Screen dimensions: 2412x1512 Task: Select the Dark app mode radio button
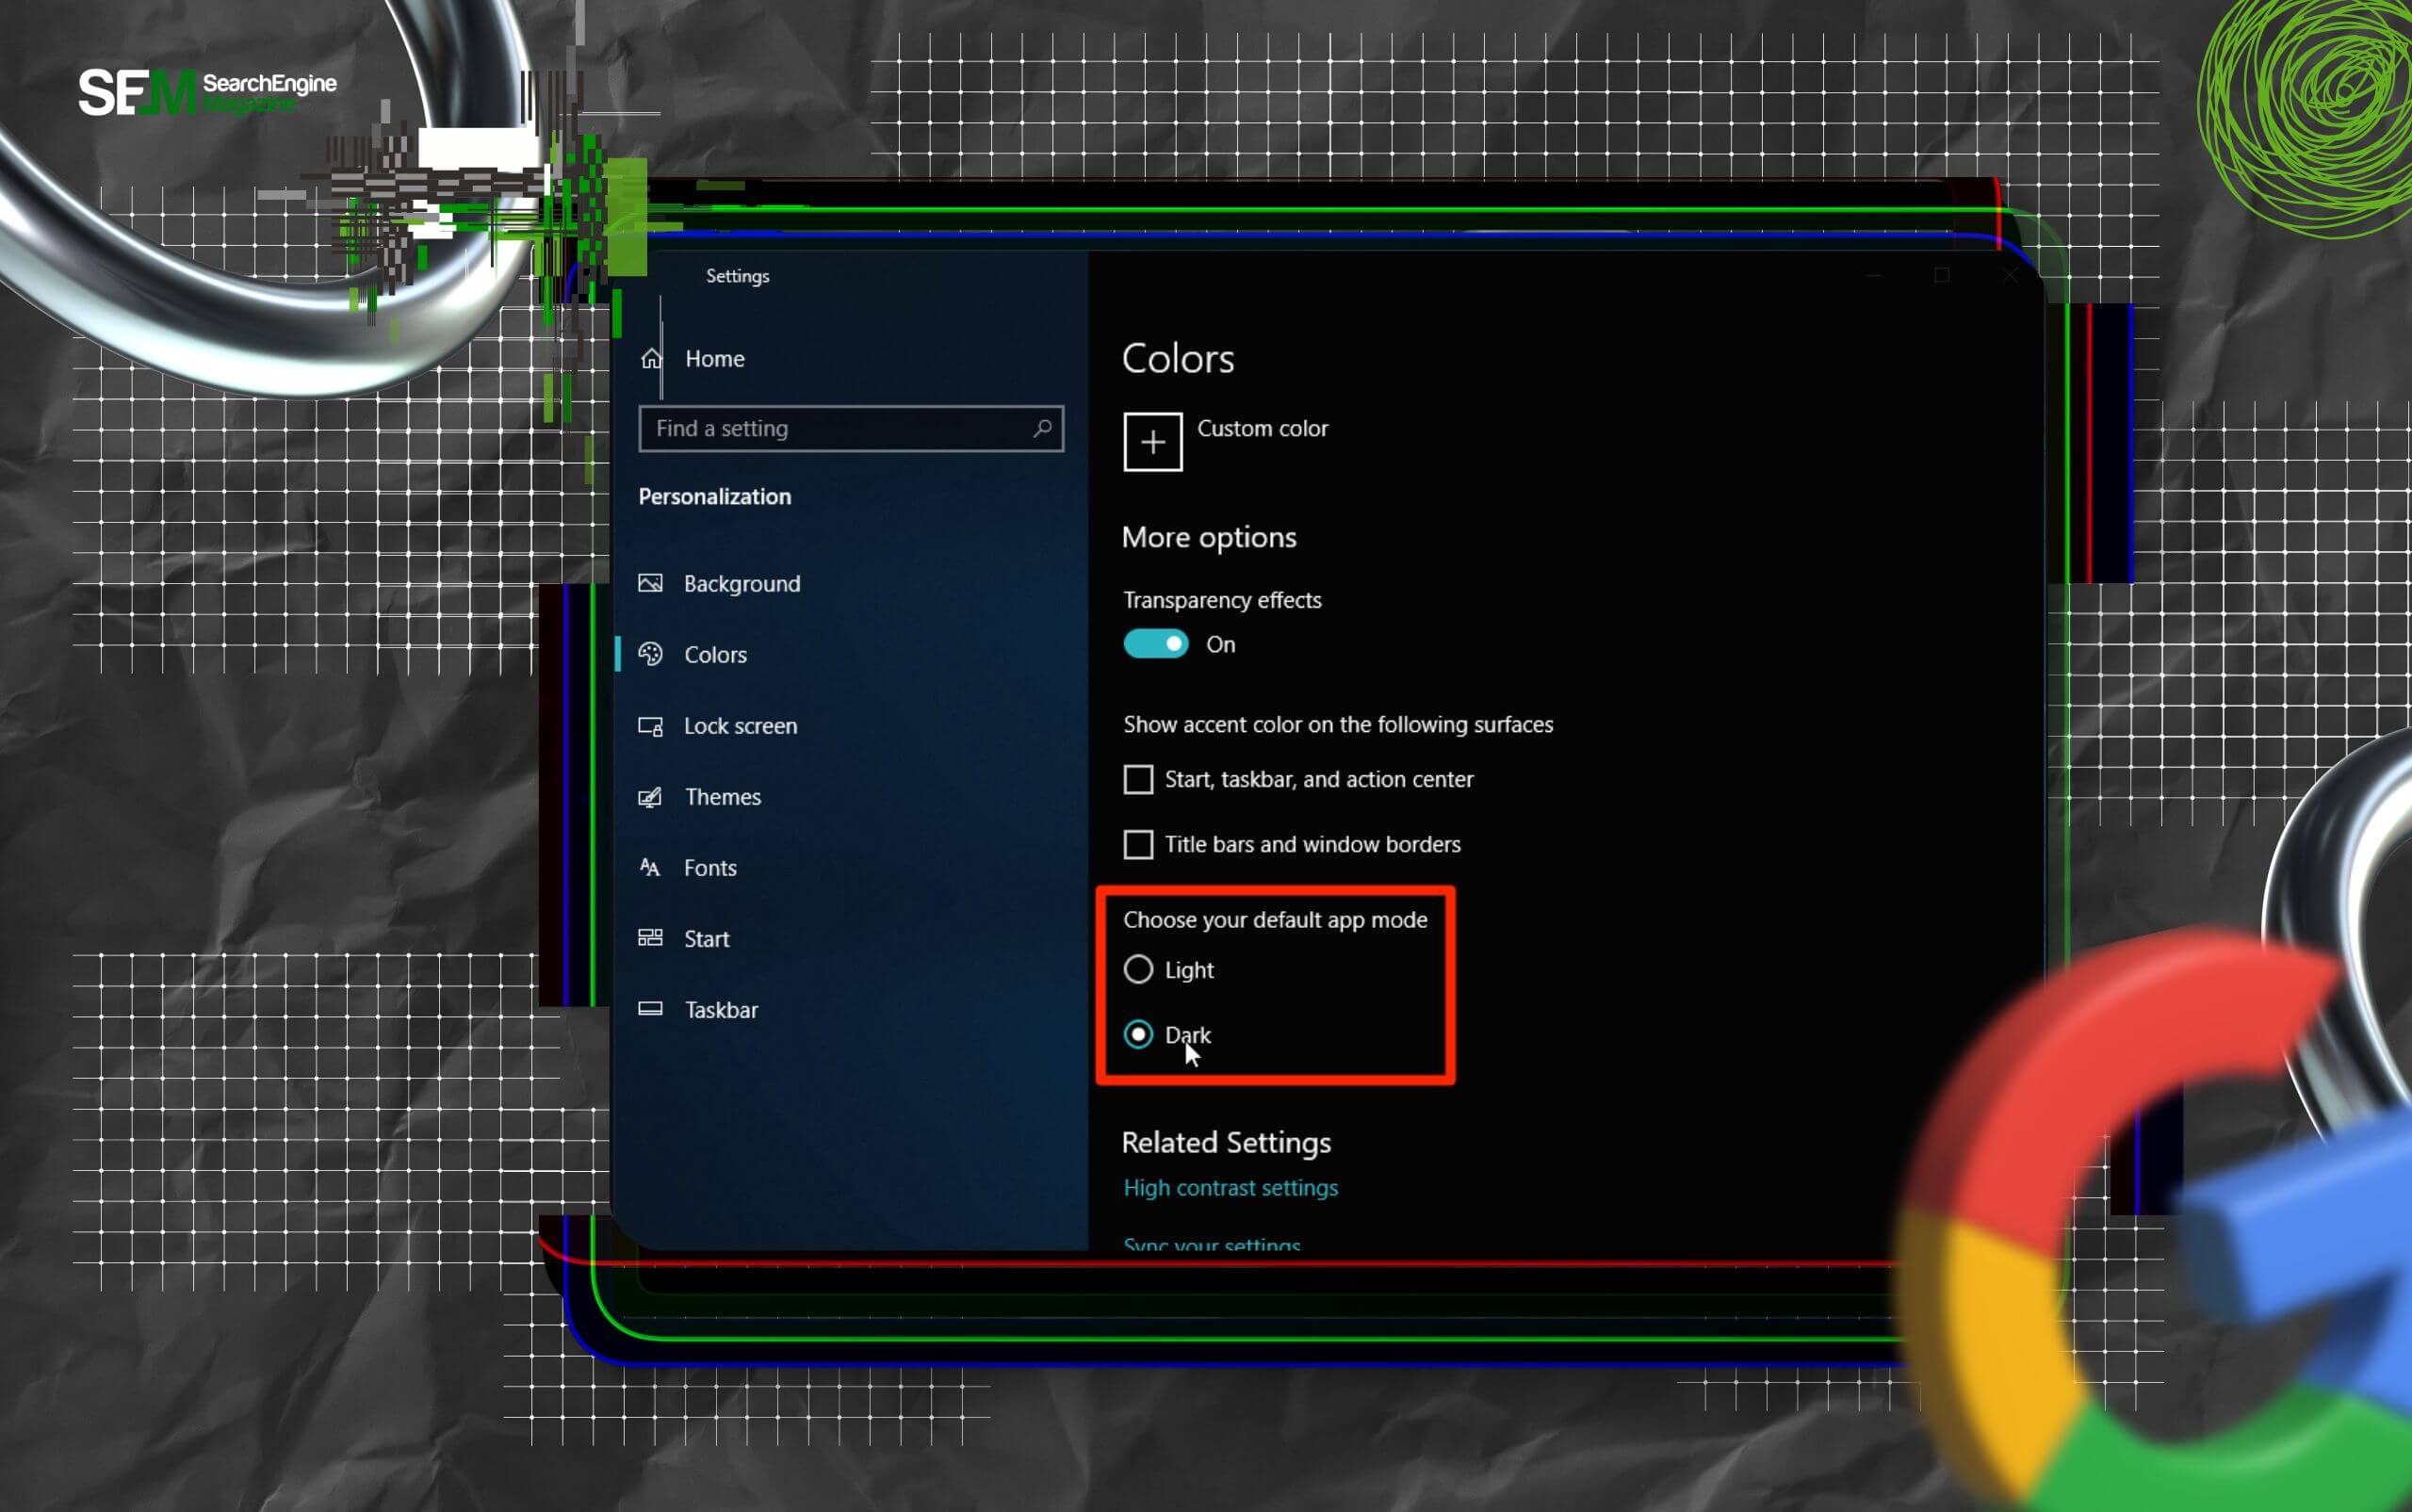pos(1138,1034)
